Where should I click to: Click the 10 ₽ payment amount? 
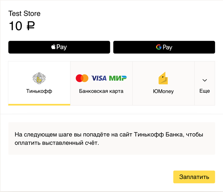(21, 26)
